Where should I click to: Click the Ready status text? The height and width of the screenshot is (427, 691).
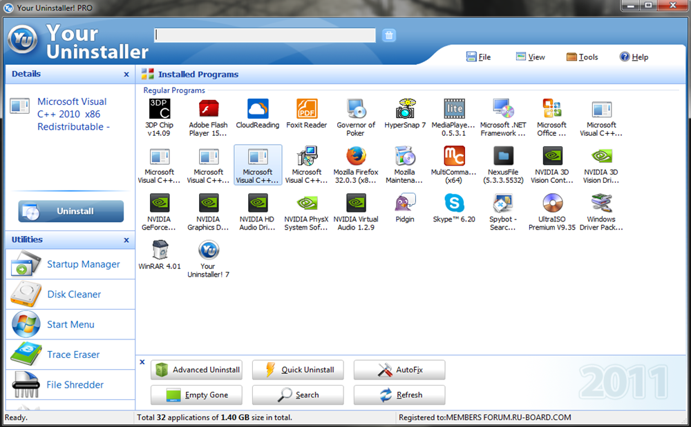coord(16,417)
